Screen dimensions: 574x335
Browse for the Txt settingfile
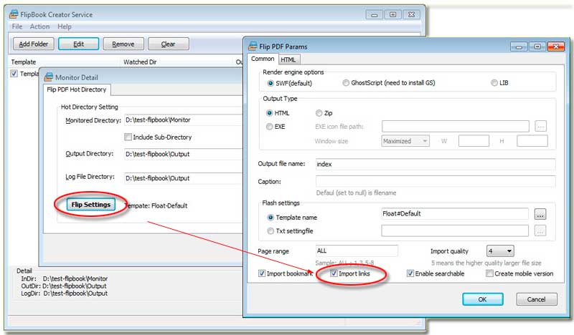click(x=540, y=230)
